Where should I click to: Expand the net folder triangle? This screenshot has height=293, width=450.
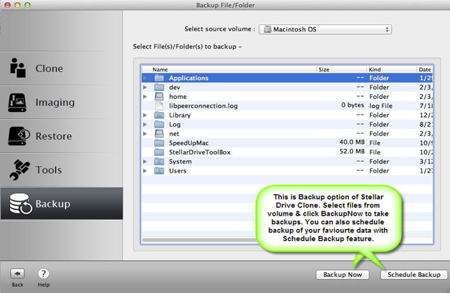tap(145, 134)
